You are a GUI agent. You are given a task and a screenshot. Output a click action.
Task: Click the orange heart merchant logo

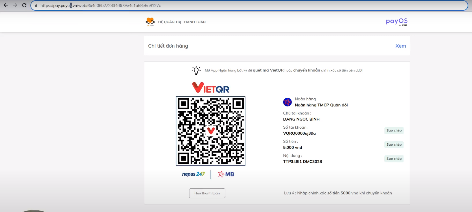(150, 22)
